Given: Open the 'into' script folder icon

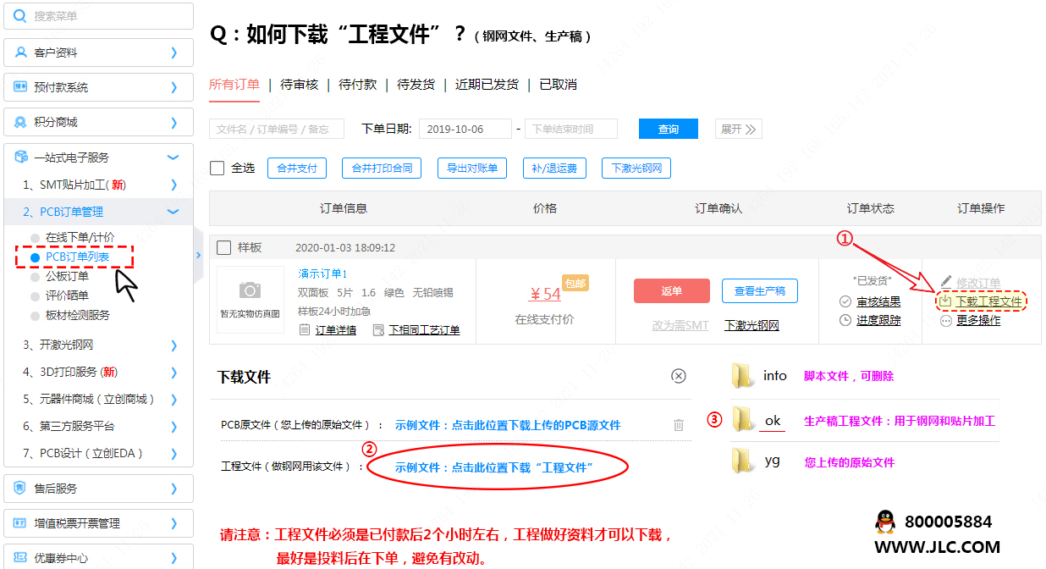Looking at the screenshot, I should pyautogui.click(x=743, y=376).
